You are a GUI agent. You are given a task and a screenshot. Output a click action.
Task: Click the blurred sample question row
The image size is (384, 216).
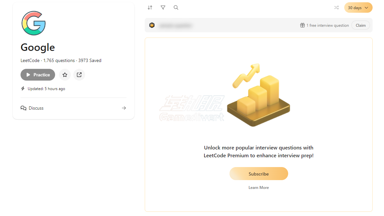(176, 25)
